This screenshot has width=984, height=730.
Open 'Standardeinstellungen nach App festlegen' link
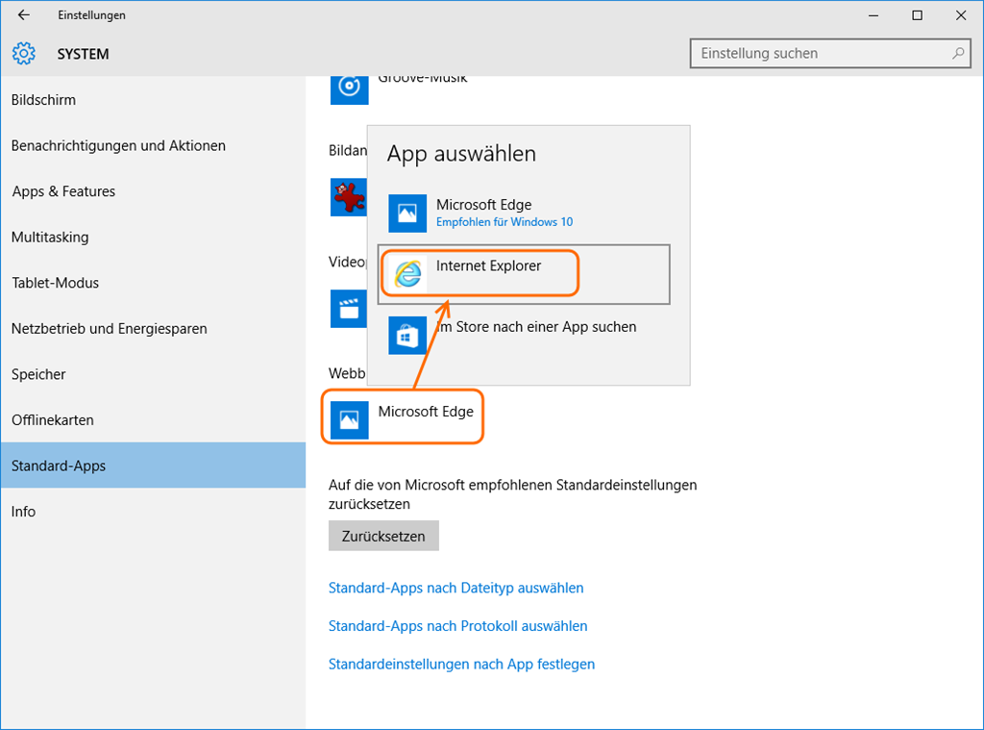(461, 665)
